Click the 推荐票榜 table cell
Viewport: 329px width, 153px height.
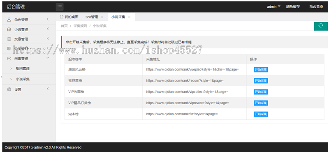[104, 80]
